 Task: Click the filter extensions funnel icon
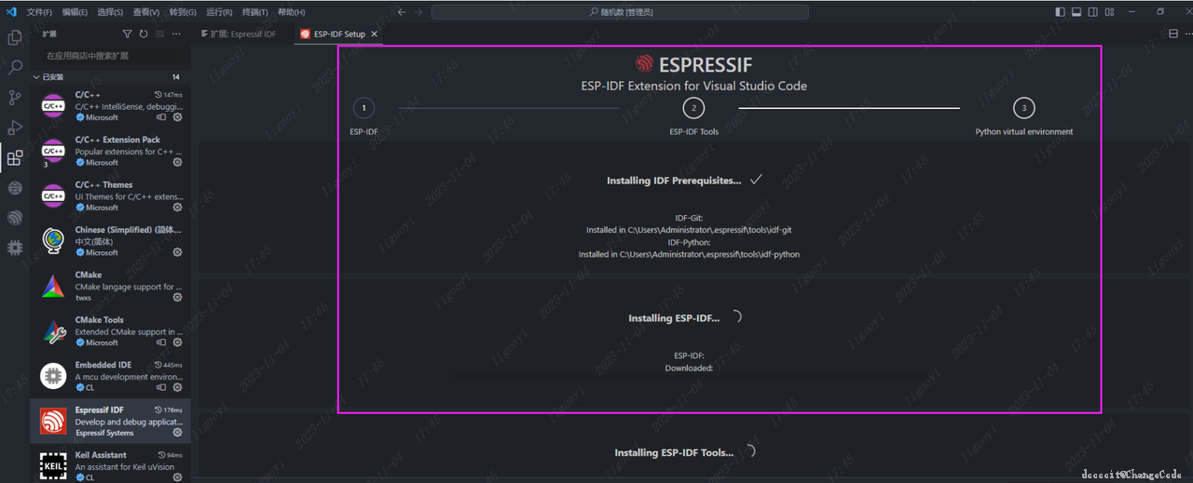128,34
